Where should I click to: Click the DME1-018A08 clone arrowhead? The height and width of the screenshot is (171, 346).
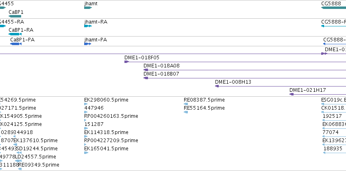point(146,70)
